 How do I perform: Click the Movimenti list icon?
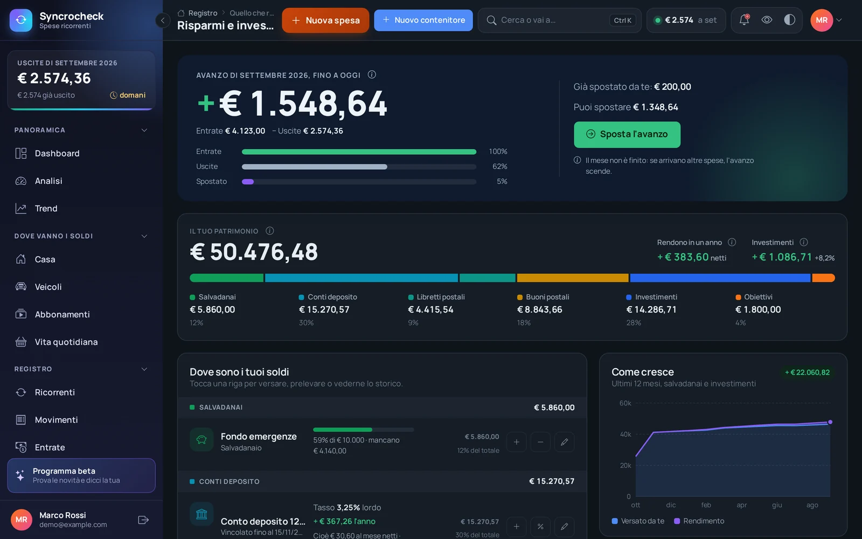pyautogui.click(x=21, y=420)
